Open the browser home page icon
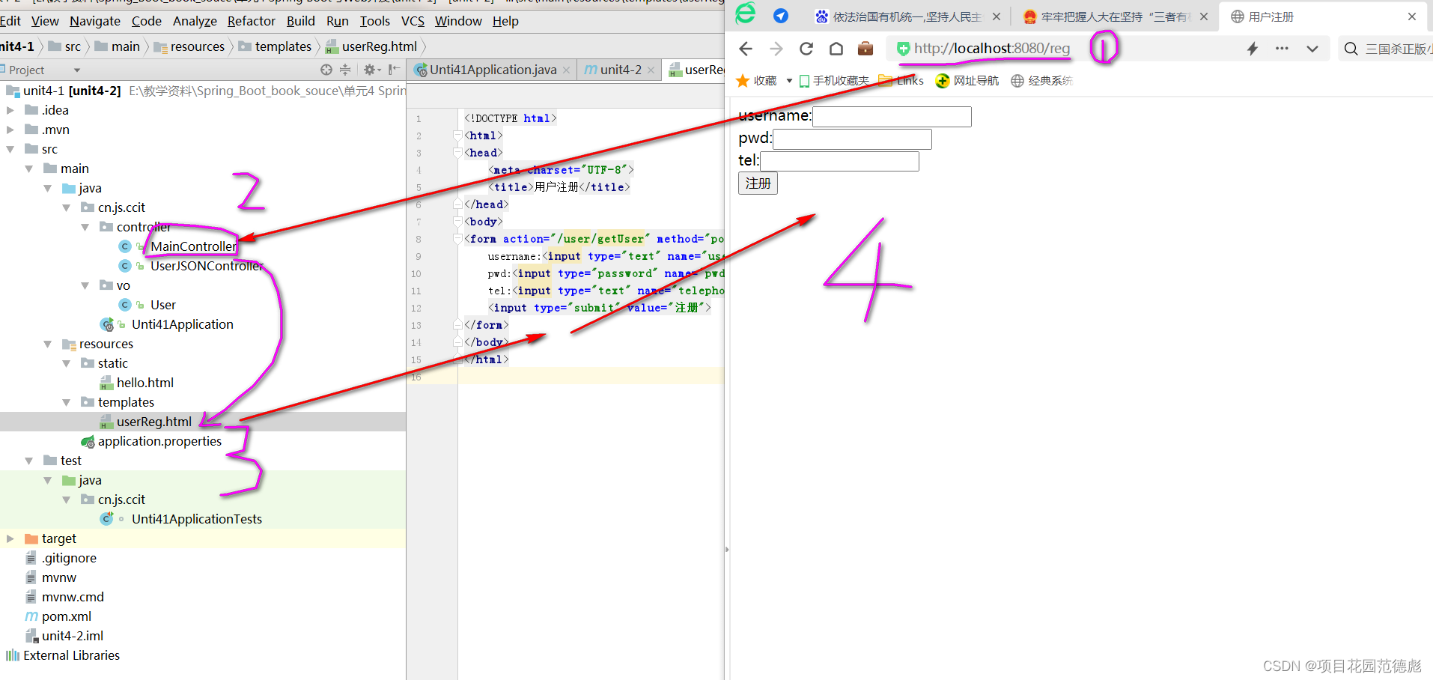1433x680 pixels. point(836,49)
